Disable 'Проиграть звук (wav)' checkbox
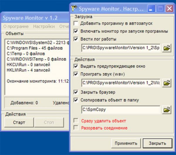Viewport: 176px width, 155px height. pos(76,74)
